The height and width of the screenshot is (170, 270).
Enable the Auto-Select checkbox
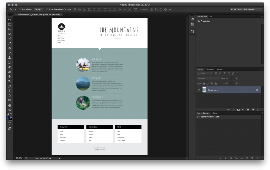[x=20, y=9]
